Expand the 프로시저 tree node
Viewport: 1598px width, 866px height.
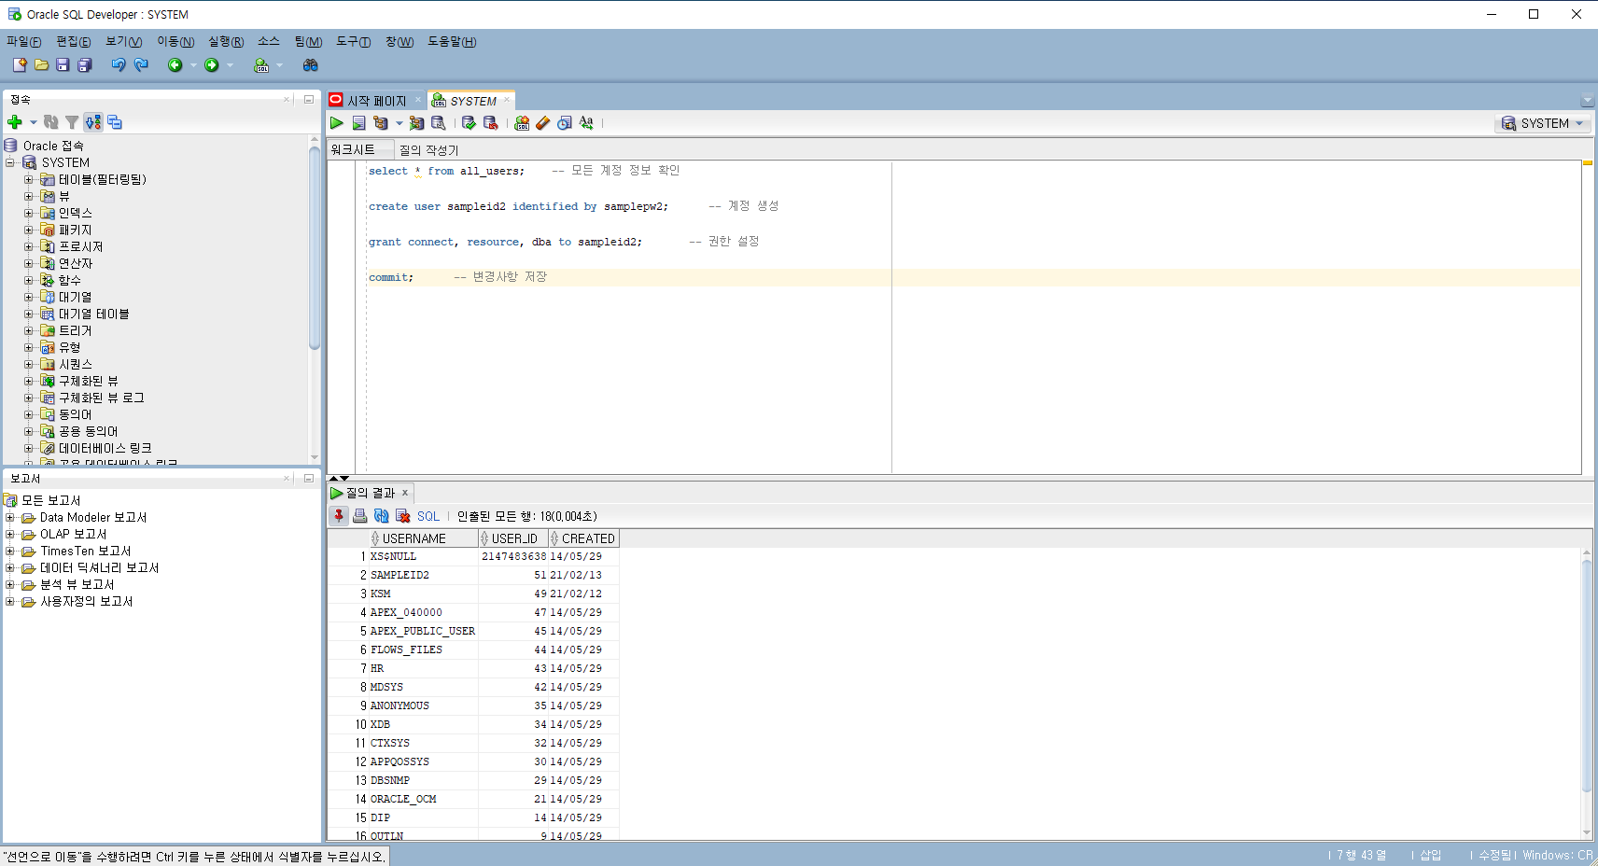coord(28,247)
